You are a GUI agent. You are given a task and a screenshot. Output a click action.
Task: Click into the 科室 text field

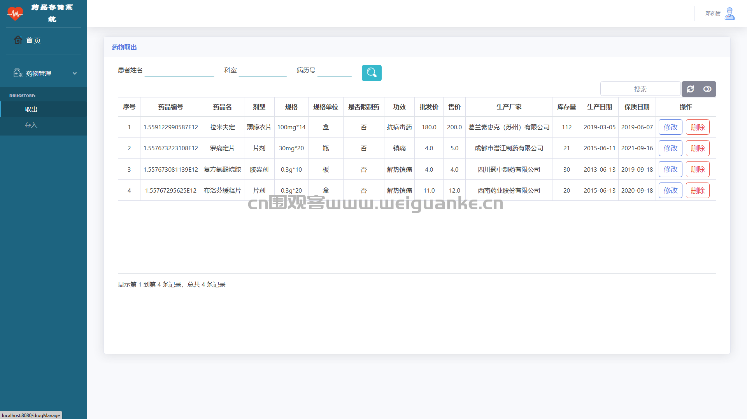pos(262,71)
